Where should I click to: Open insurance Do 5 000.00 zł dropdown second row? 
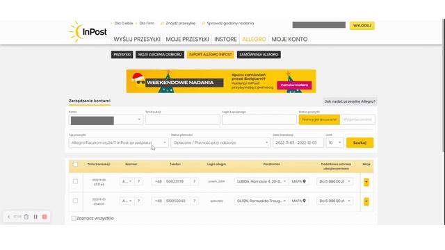[x=335, y=201]
